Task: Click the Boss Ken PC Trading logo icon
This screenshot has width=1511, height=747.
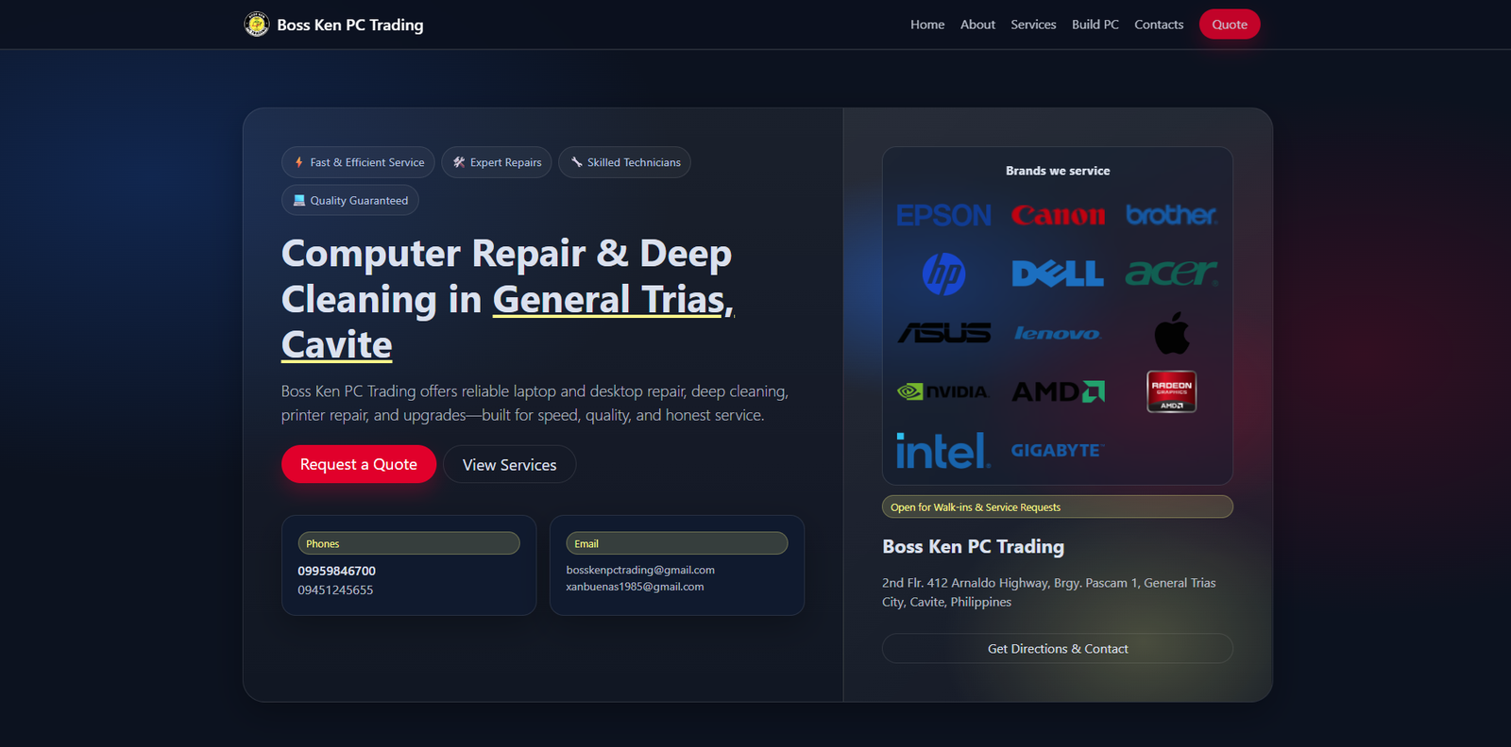Action: click(x=257, y=24)
